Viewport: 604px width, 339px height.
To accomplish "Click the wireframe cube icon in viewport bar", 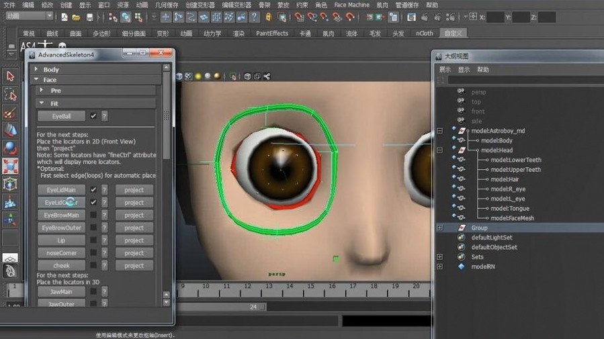I will click(248, 76).
